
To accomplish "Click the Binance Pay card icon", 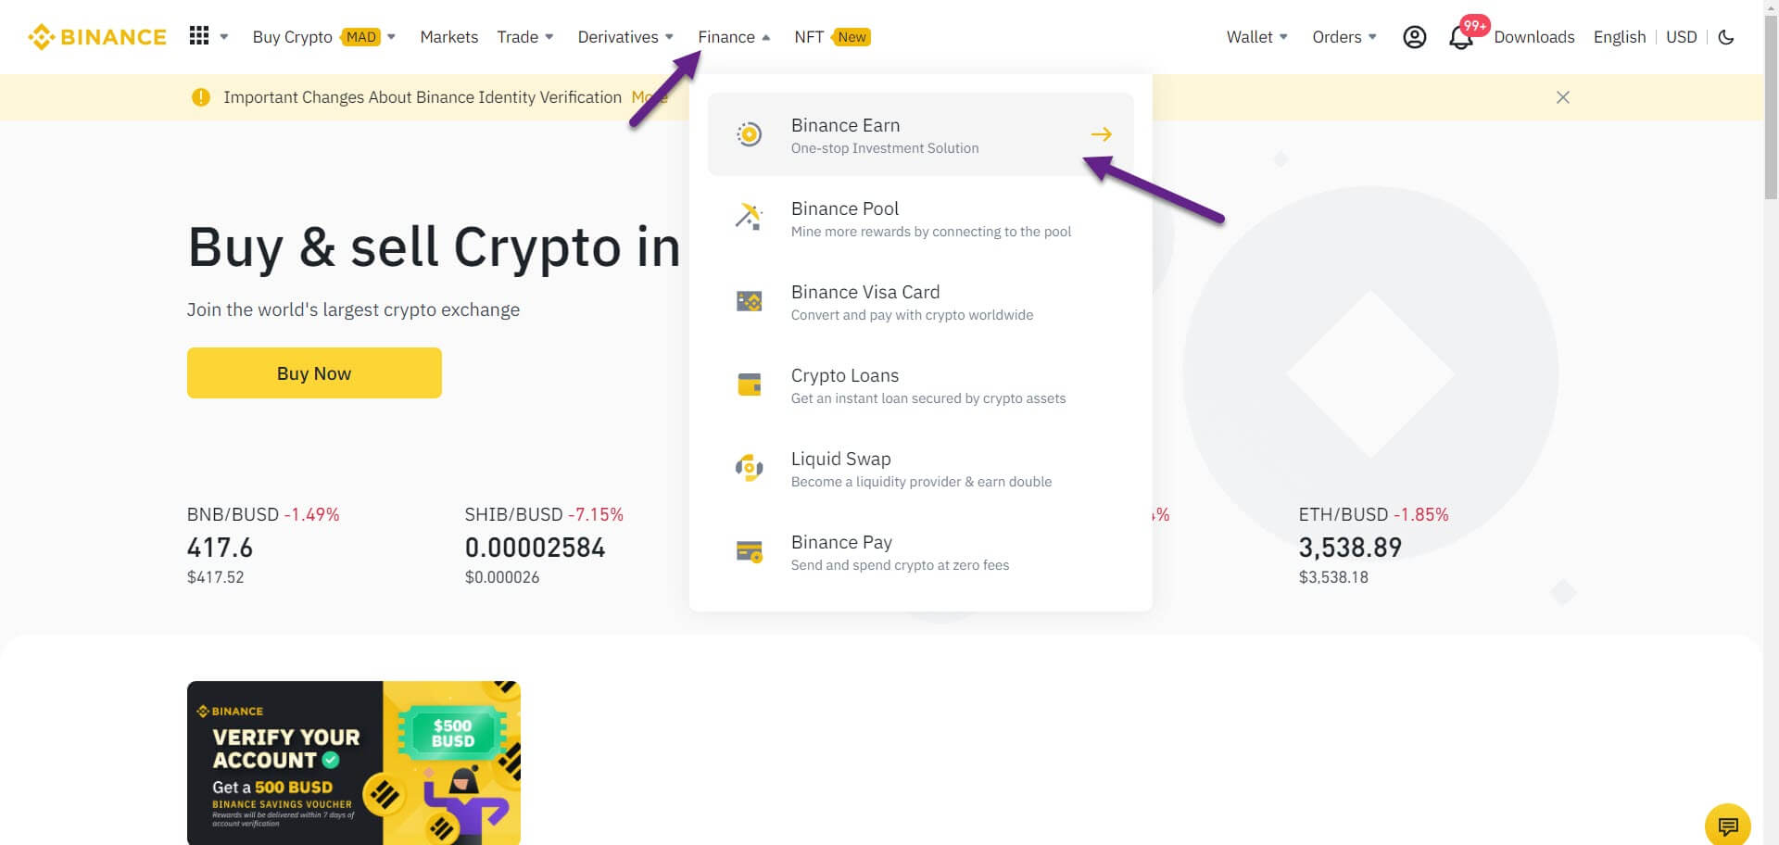I will point(749,552).
